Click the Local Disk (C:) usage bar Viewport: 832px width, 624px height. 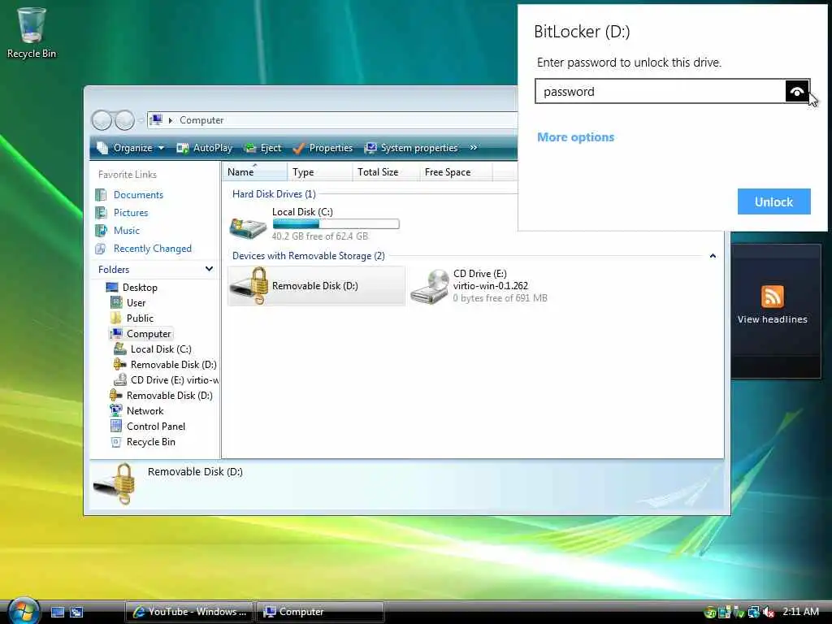tap(336, 224)
